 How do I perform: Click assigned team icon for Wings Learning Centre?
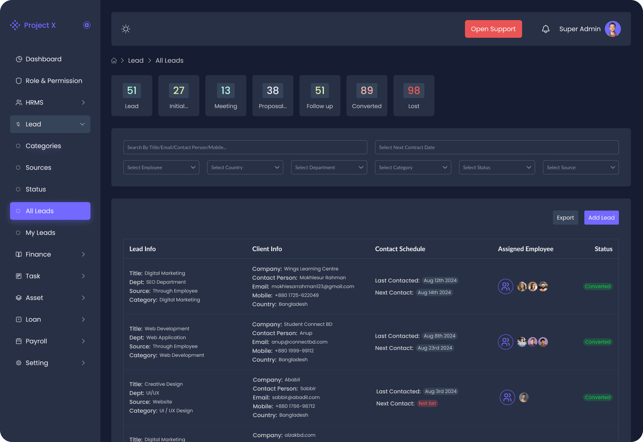click(x=505, y=286)
